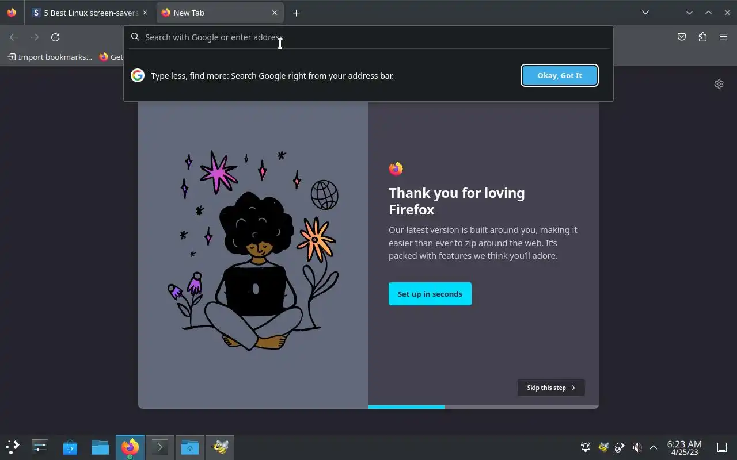Save page to Pocket
The height and width of the screenshot is (460, 737).
(682, 37)
